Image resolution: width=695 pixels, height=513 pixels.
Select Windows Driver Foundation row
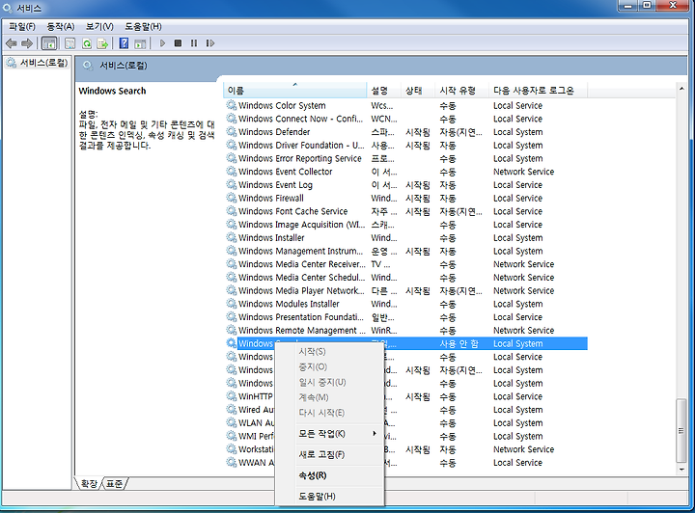point(405,146)
